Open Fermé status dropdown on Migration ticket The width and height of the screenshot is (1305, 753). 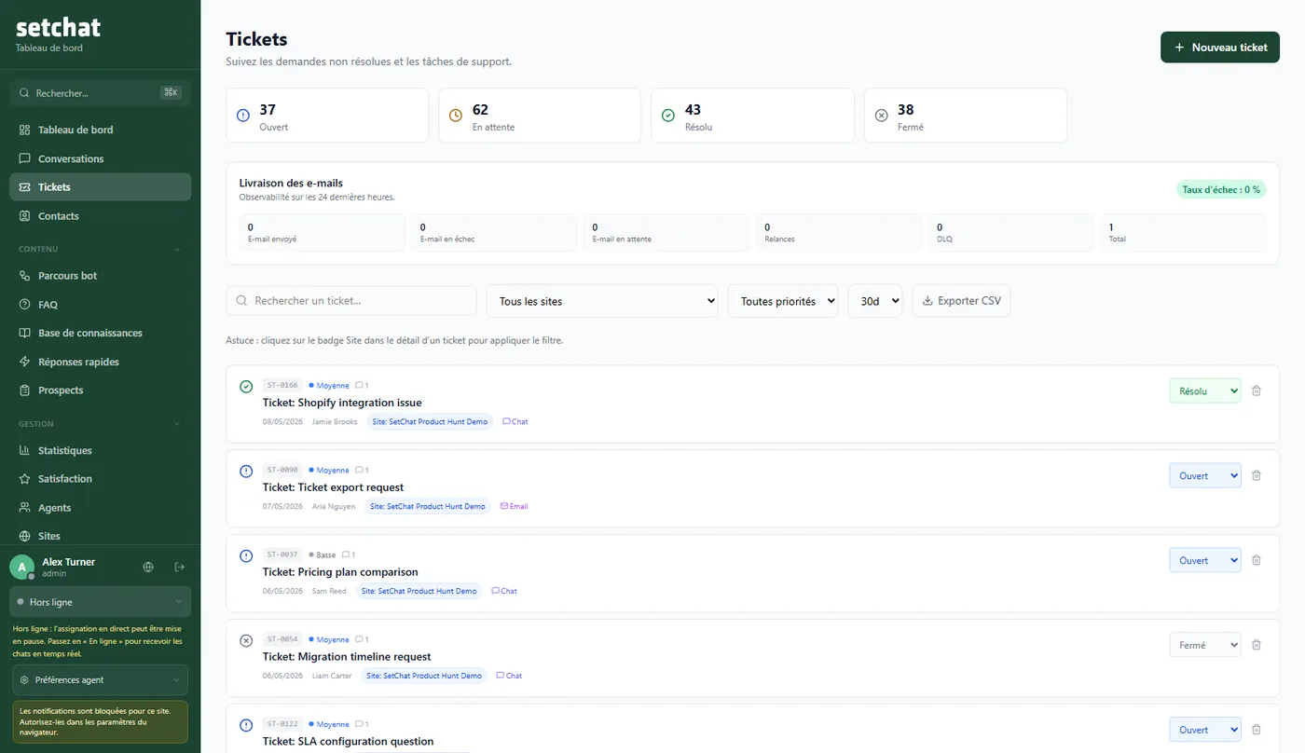1205,645
